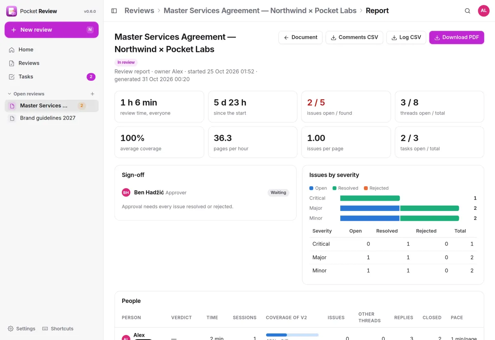
Task: Click Ben Hadžić BH avatar
Action: coord(126,192)
